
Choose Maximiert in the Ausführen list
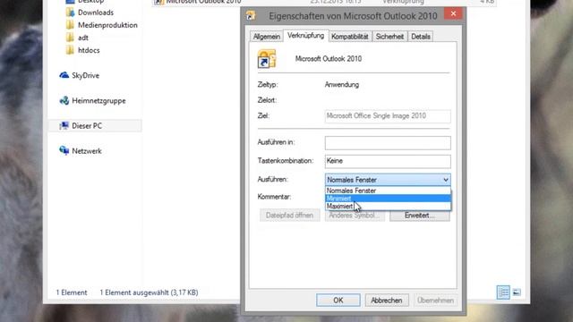coord(388,206)
